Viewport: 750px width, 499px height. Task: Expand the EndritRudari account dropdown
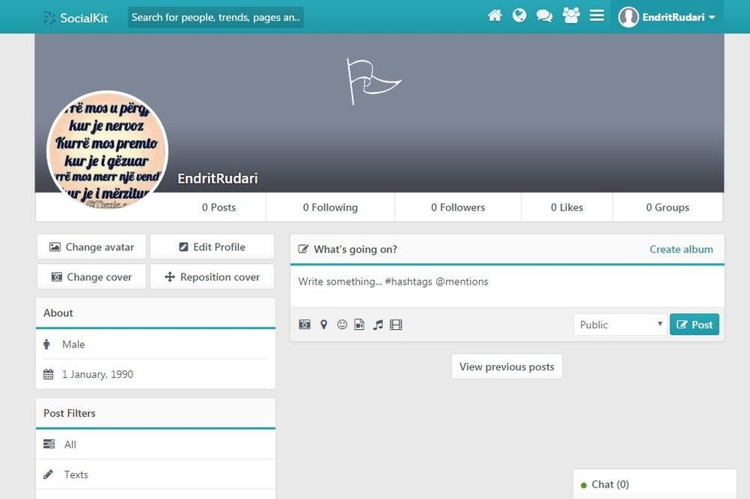[667, 17]
